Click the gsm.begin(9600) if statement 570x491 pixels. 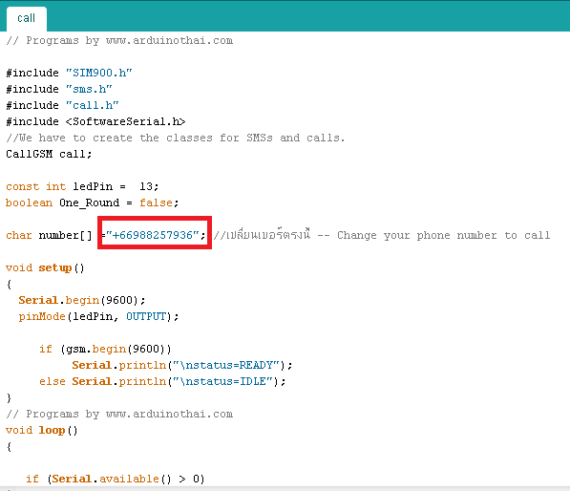pos(105,349)
